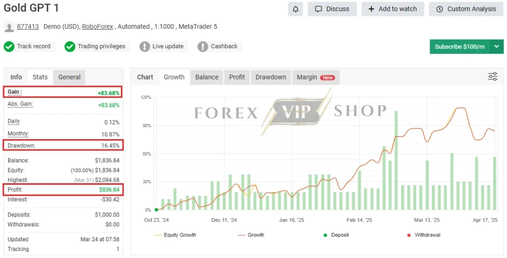Click the Daily label
This screenshot has height=258, width=507.
13,122
